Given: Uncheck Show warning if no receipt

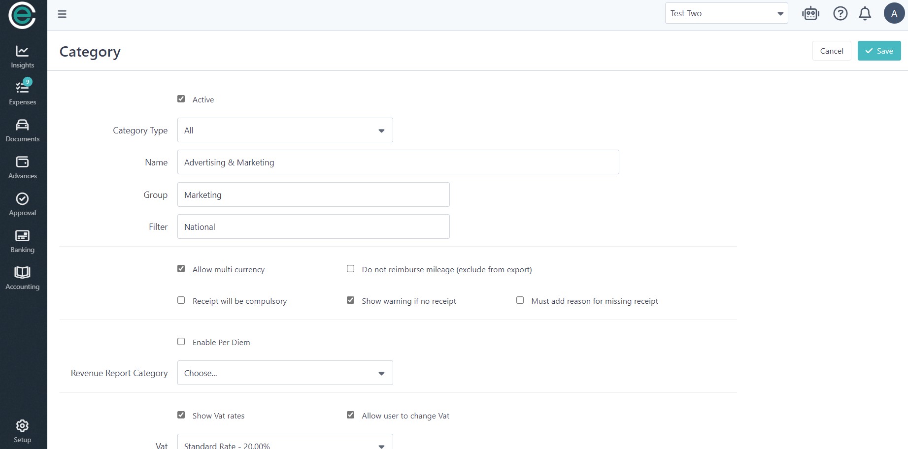Looking at the screenshot, I should [x=351, y=300].
